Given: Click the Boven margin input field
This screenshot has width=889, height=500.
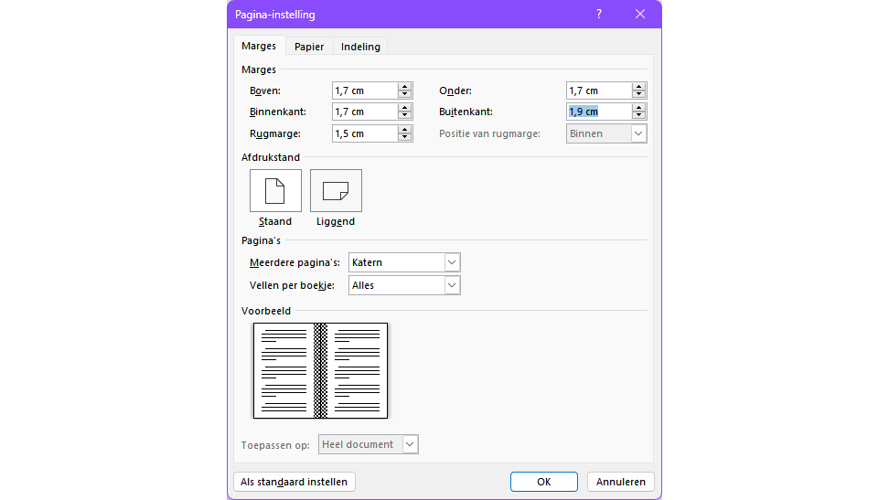Looking at the screenshot, I should pos(365,90).
